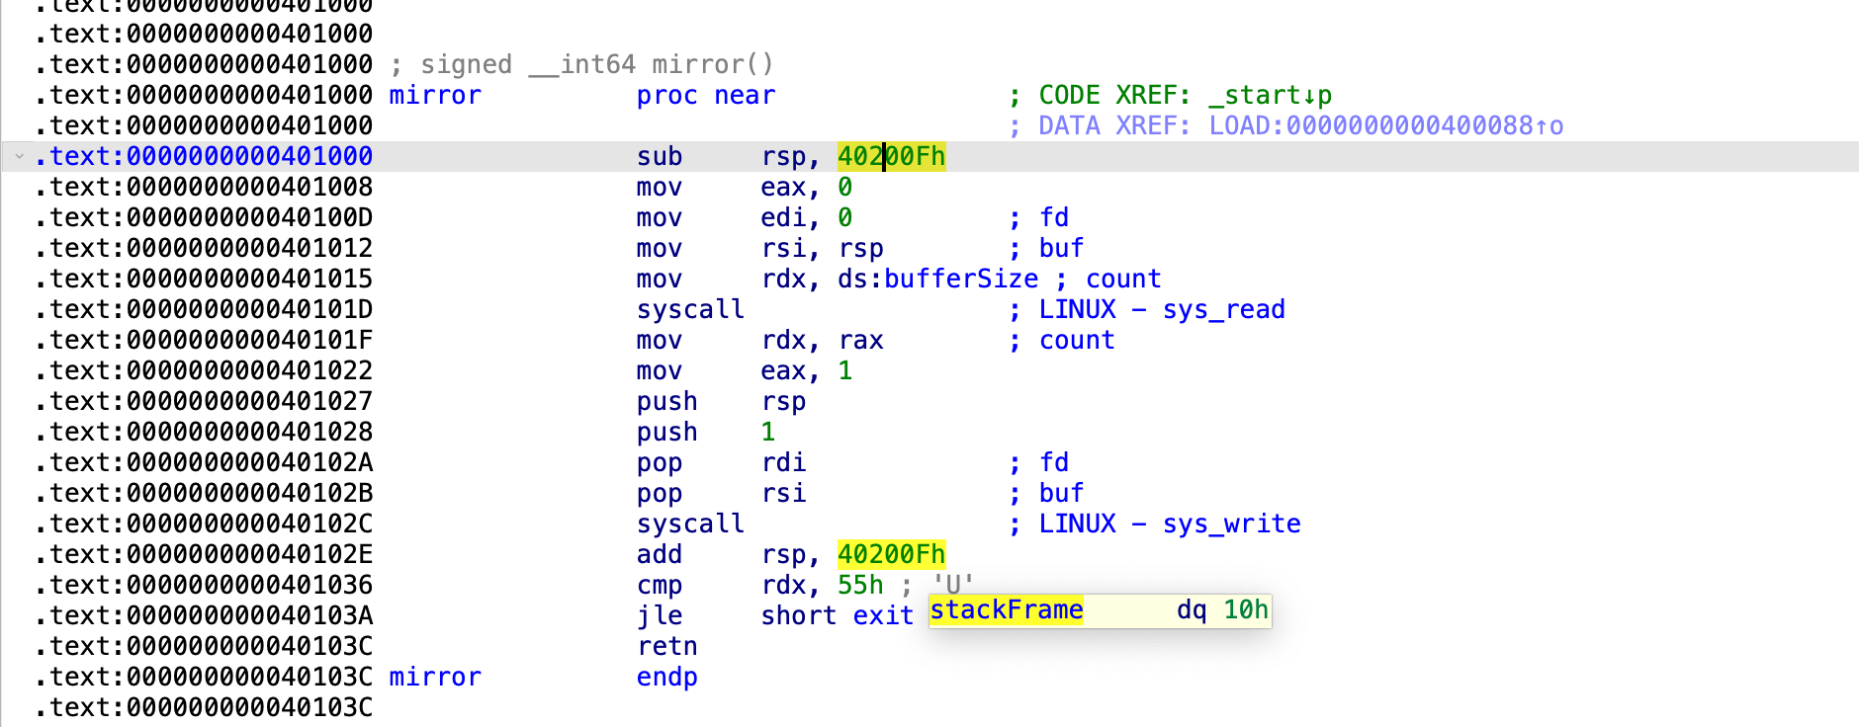Select the address .text:000000000040102C
Image resolution: width=1859 pixels, height=727 pixels.
(x=203, y=524)
